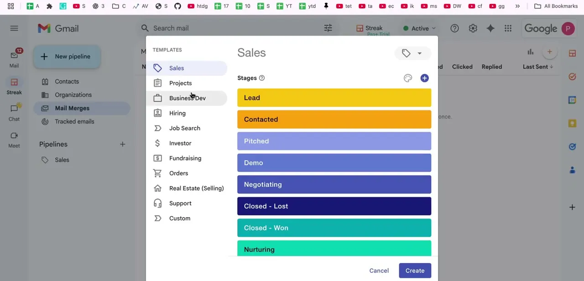Open Gmail settings gear
The height and width of the screenshot is (281, 584).
tap(473, 28)
